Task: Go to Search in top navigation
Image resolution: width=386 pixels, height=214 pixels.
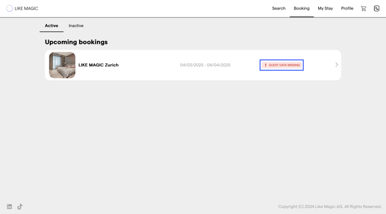Action: 279,8
